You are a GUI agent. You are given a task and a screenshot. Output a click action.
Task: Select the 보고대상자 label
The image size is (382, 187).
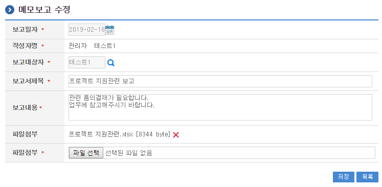28,62
